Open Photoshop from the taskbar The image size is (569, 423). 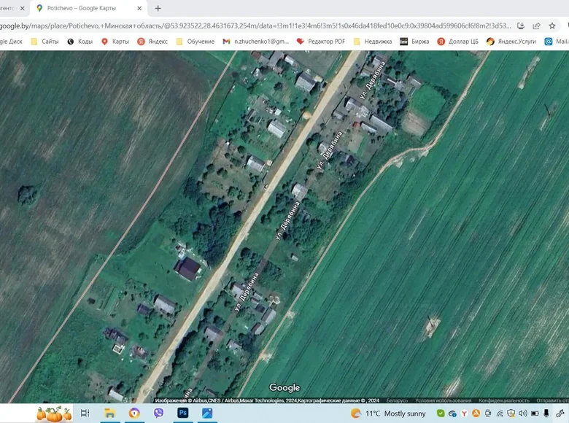pyautogui.click(x=183, y=413)
